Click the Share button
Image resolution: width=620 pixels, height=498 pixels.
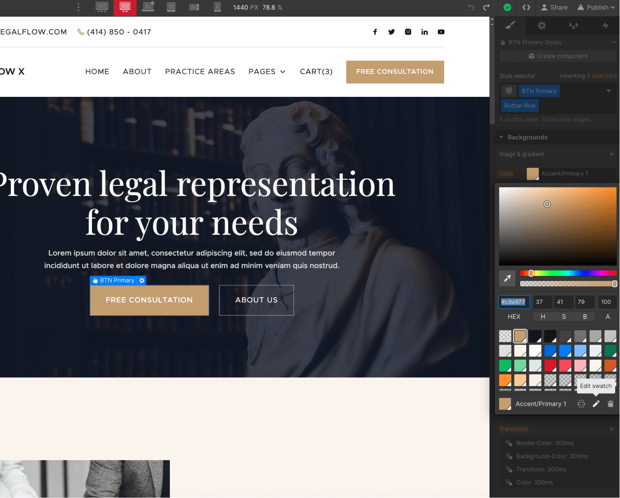pos(554,8)
